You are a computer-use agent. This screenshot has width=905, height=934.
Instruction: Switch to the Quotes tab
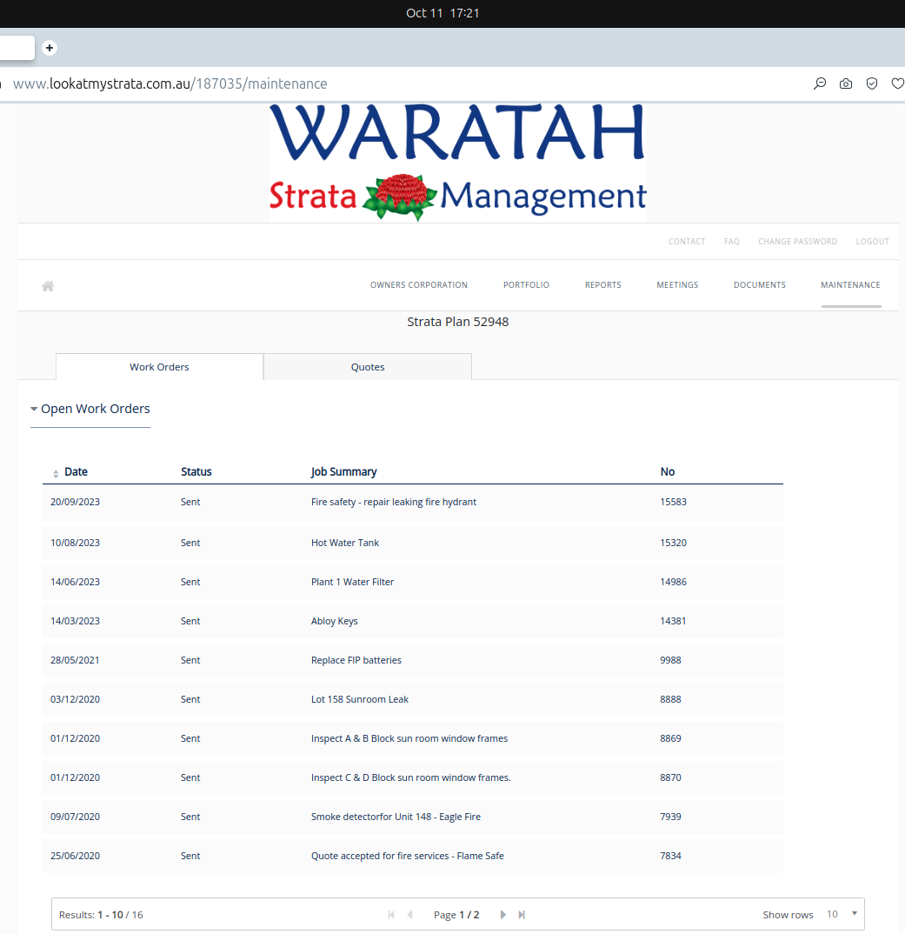[368, 367]
